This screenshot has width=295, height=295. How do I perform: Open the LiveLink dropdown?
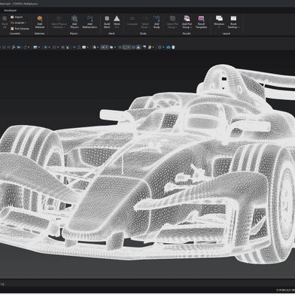point(18,23)
